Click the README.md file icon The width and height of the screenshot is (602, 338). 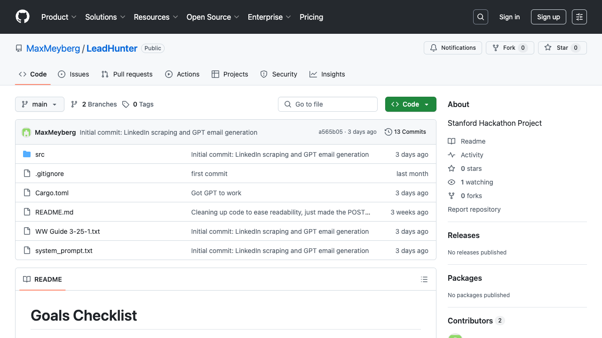[27, 212]
